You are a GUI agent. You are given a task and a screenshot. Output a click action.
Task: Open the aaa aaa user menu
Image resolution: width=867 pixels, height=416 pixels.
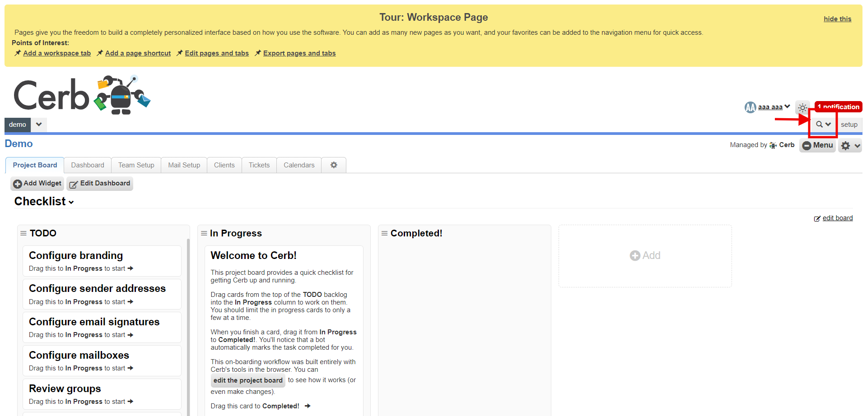point(774,107)
